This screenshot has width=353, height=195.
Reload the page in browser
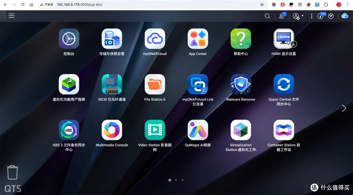point(23,5)
